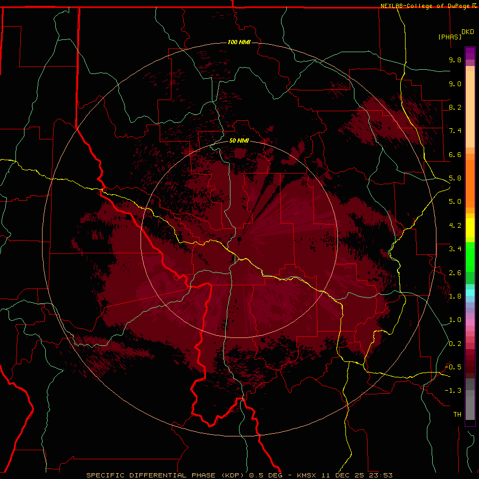This screenshot has height=479, width=479.
Task: Click the Specific Differential Phase caption
Action: (x=239, y=475)
